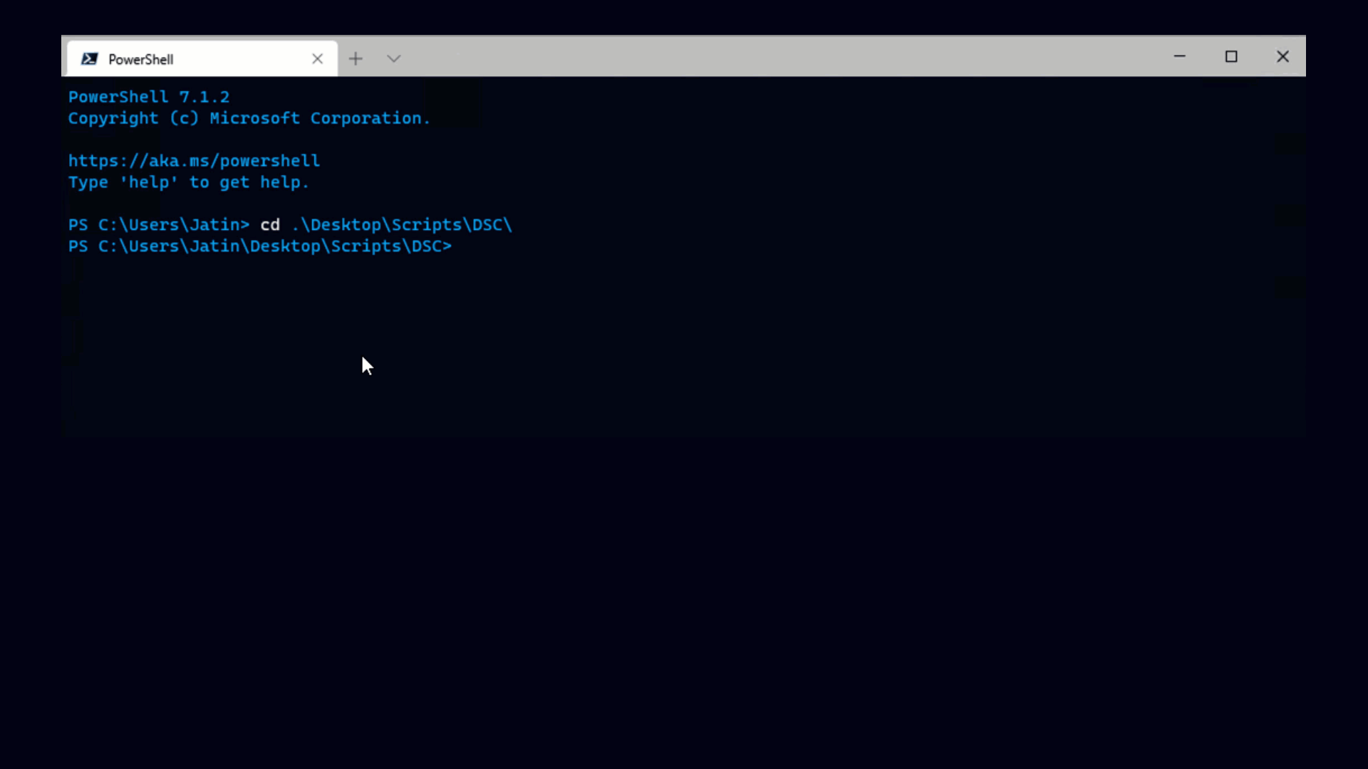
Task: Click the PowerShell icon in the tab
Action: click(89, 59)
